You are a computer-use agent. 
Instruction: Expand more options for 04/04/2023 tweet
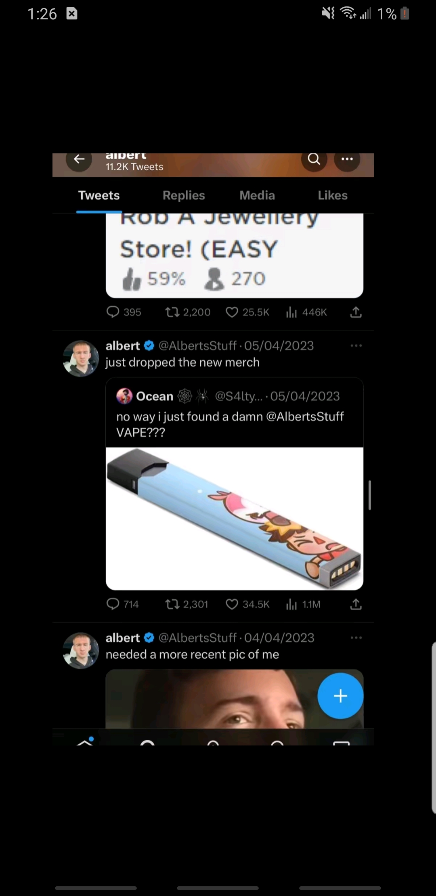[x=356, y=638]
